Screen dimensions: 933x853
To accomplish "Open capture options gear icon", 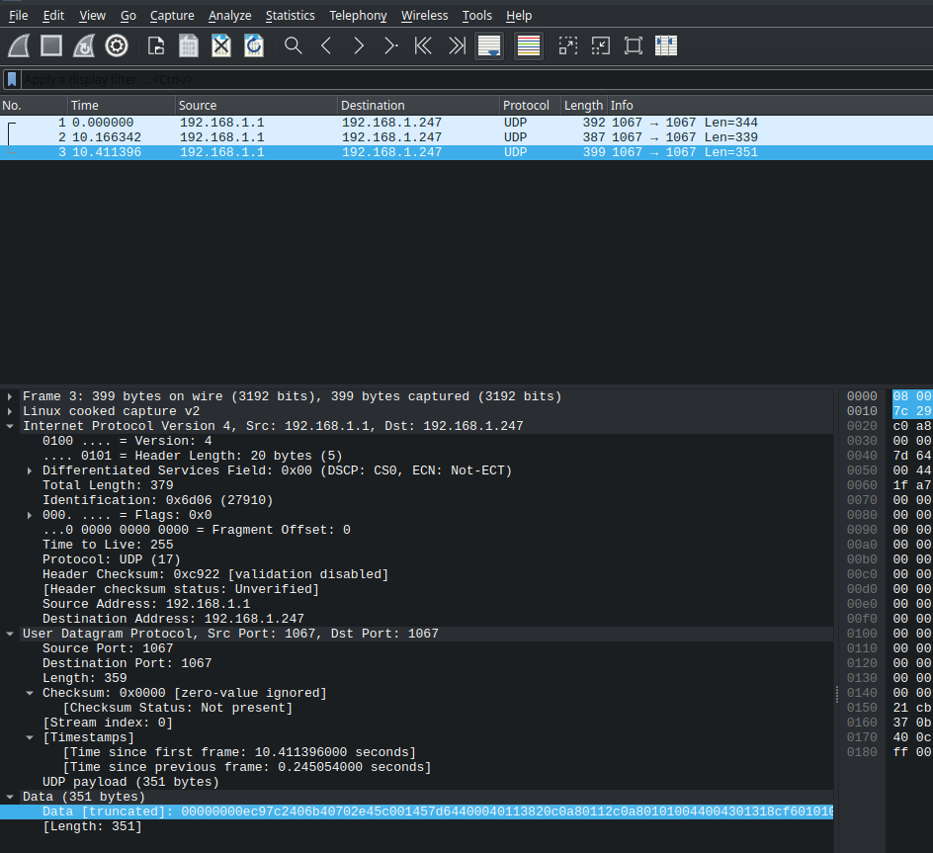I will 117,45.
